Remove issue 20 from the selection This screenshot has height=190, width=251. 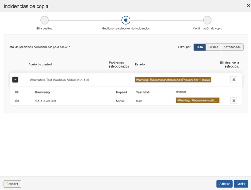[234, 101]
